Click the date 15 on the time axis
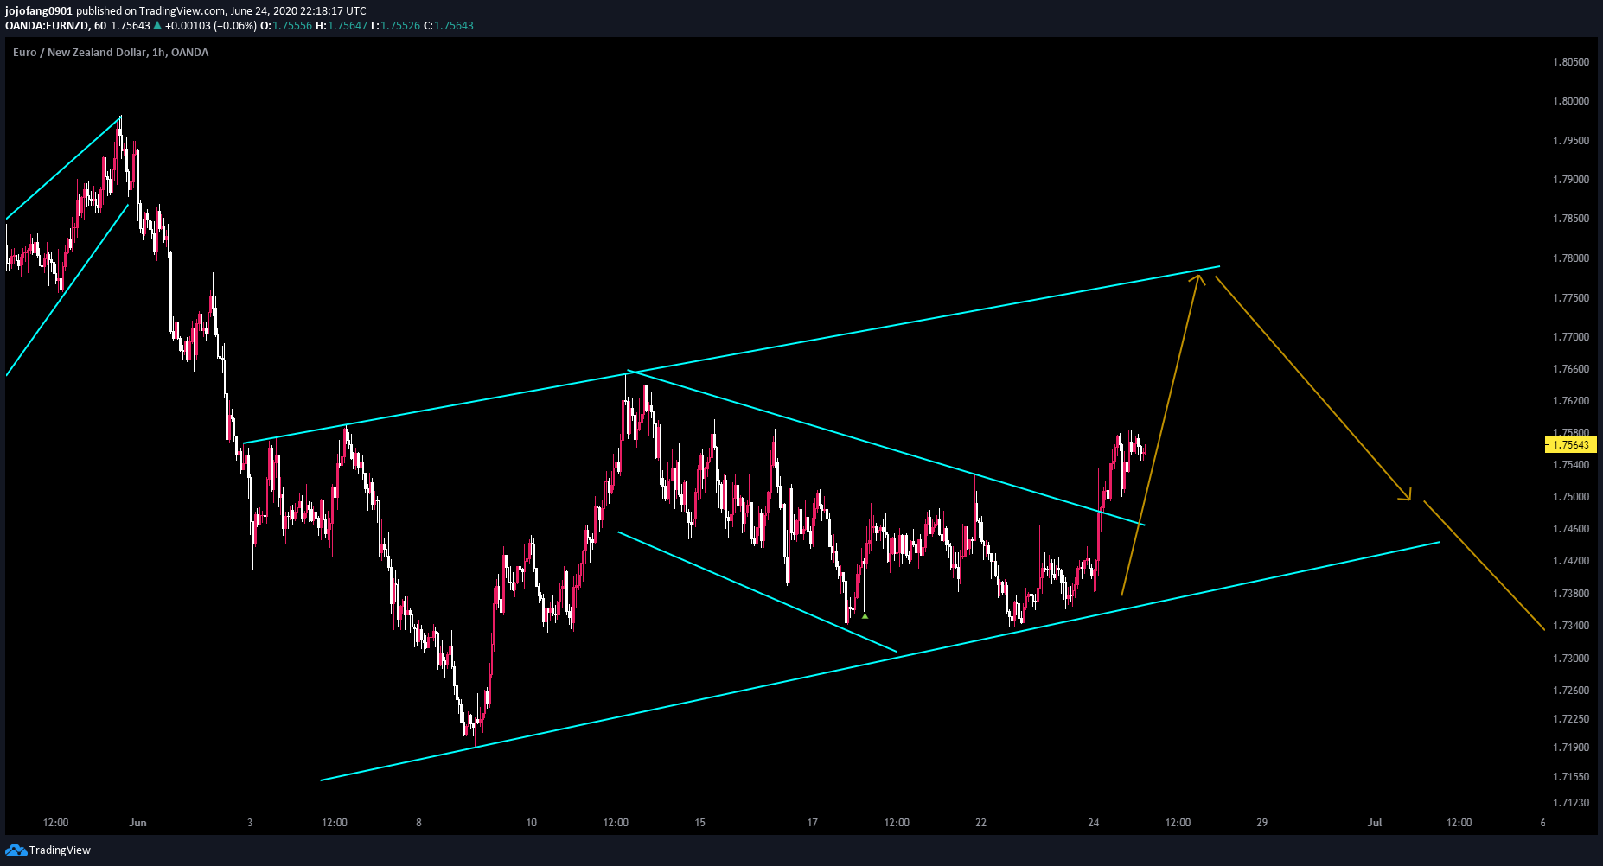Viewport: 1603px width, 866px height. (699, 823)
